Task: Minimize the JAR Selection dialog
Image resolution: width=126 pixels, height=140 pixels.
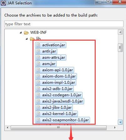Action: [100, 2]
